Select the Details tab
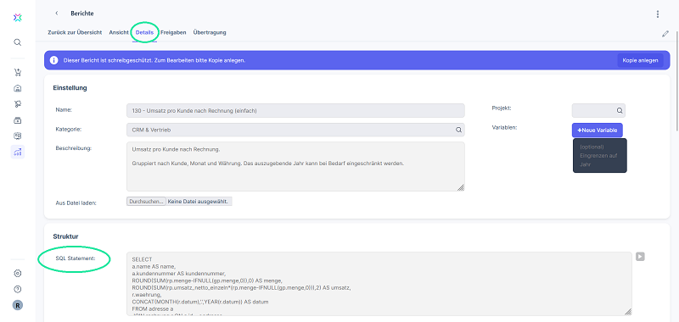The height and width of the screenshot is (322, 679). click(x=144, y=32)
